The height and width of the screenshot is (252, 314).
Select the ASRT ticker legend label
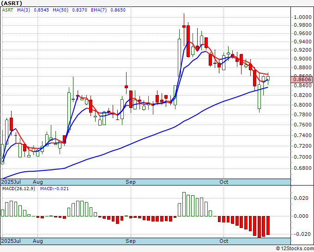click(x=8, y=10)
